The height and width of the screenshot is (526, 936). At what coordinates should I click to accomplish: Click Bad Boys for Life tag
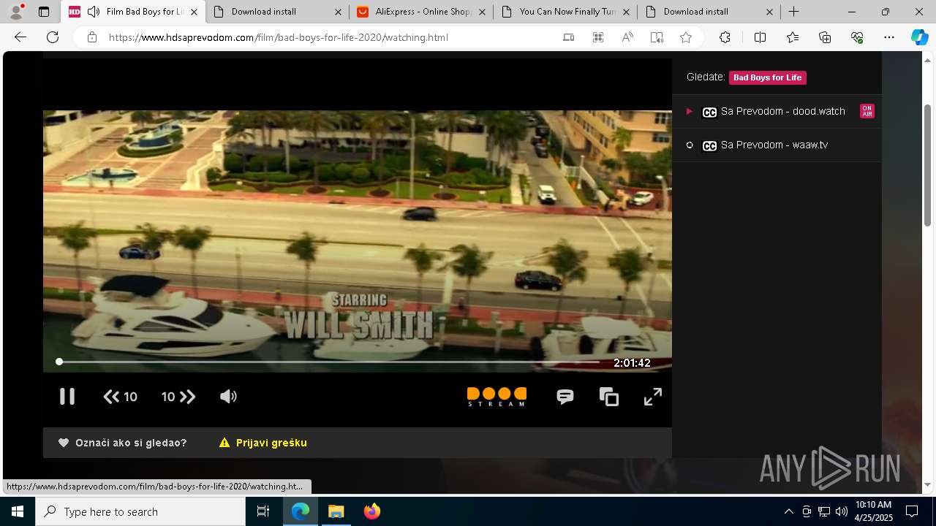pyautogui.click(x=767, y=77)
